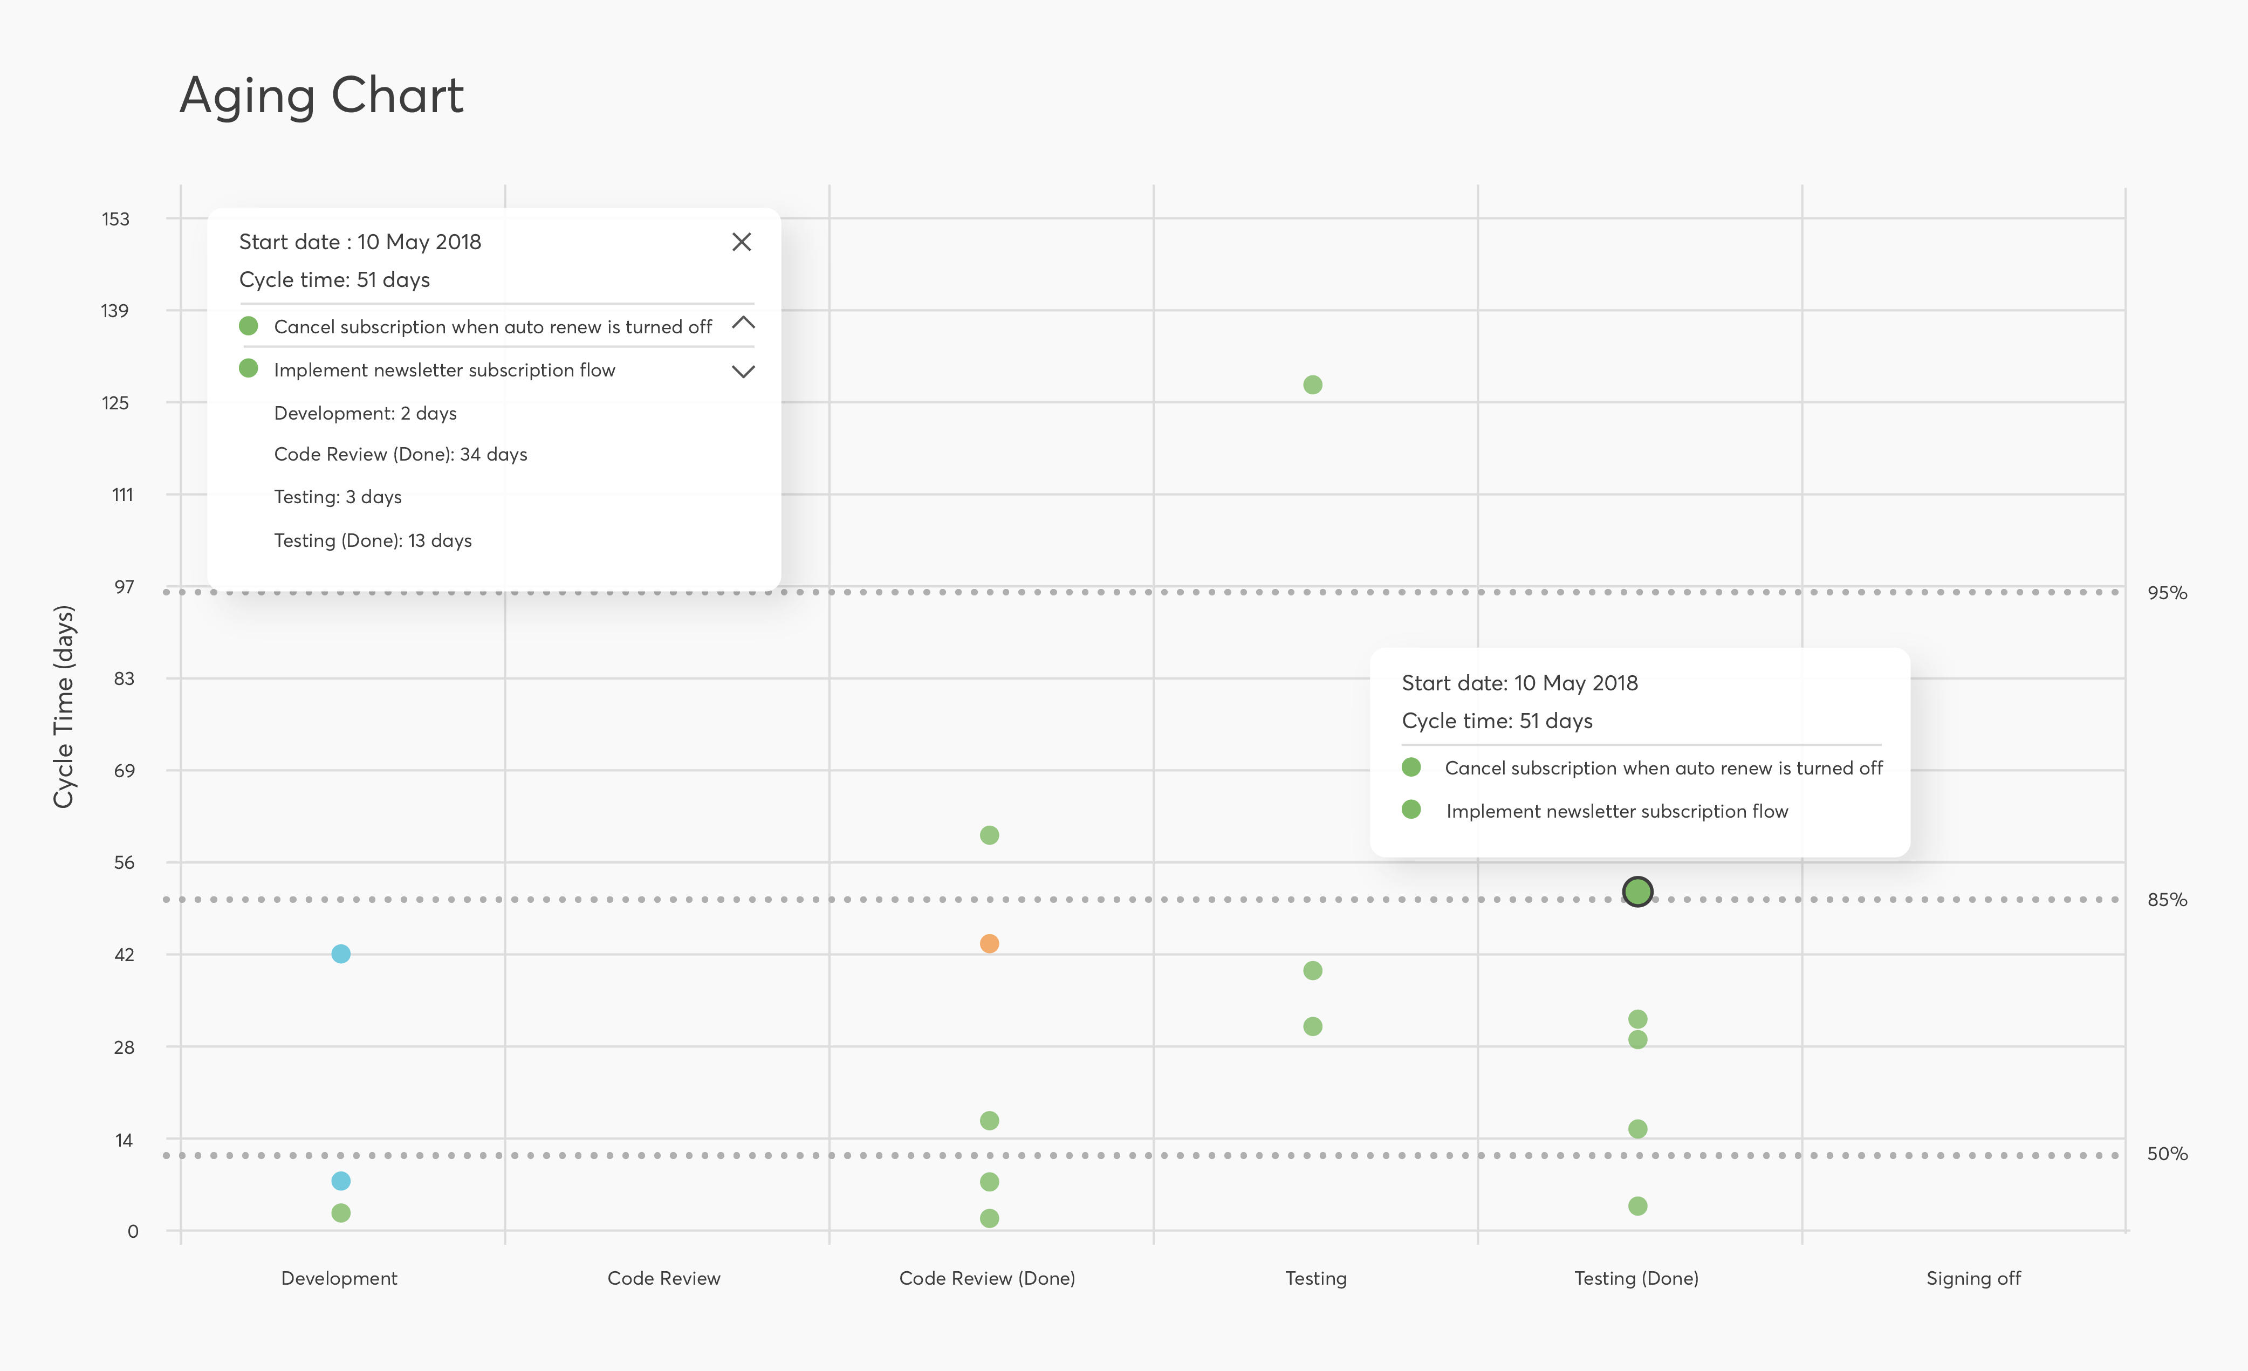Select the Signing off column label

[1972, 1278]
